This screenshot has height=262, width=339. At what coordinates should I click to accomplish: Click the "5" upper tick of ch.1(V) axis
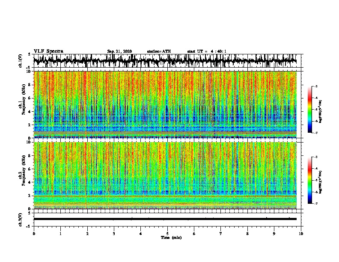tap(29, 54)
